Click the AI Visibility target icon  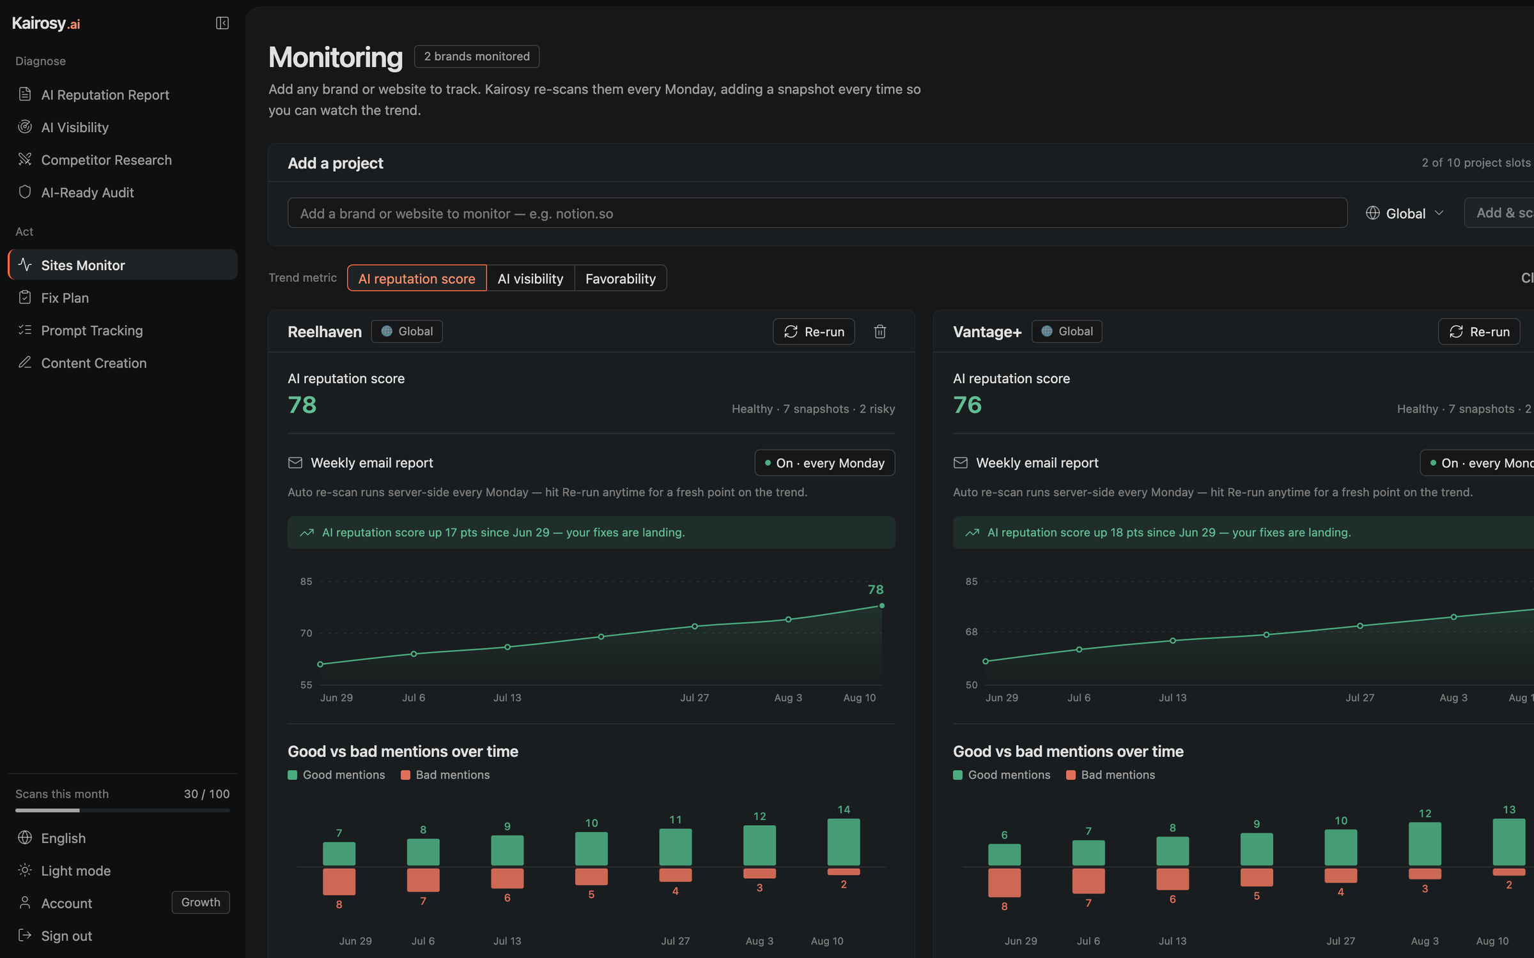coord(25,126)
